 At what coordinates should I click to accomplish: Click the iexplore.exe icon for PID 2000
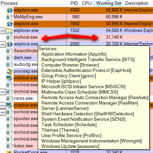coord(9,44)
